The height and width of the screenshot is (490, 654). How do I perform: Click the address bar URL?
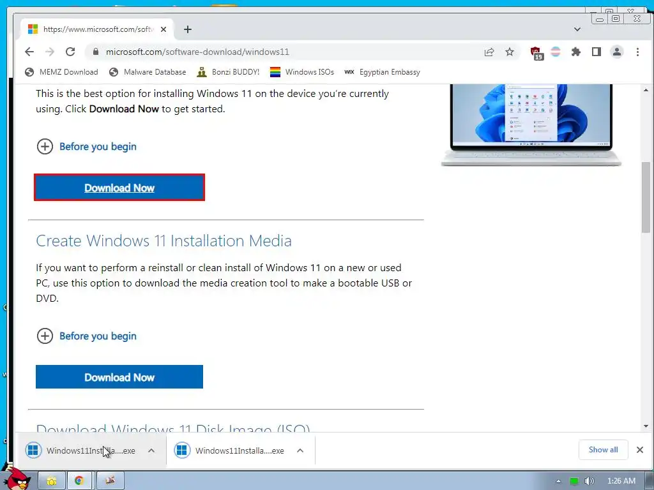[197, 52]
